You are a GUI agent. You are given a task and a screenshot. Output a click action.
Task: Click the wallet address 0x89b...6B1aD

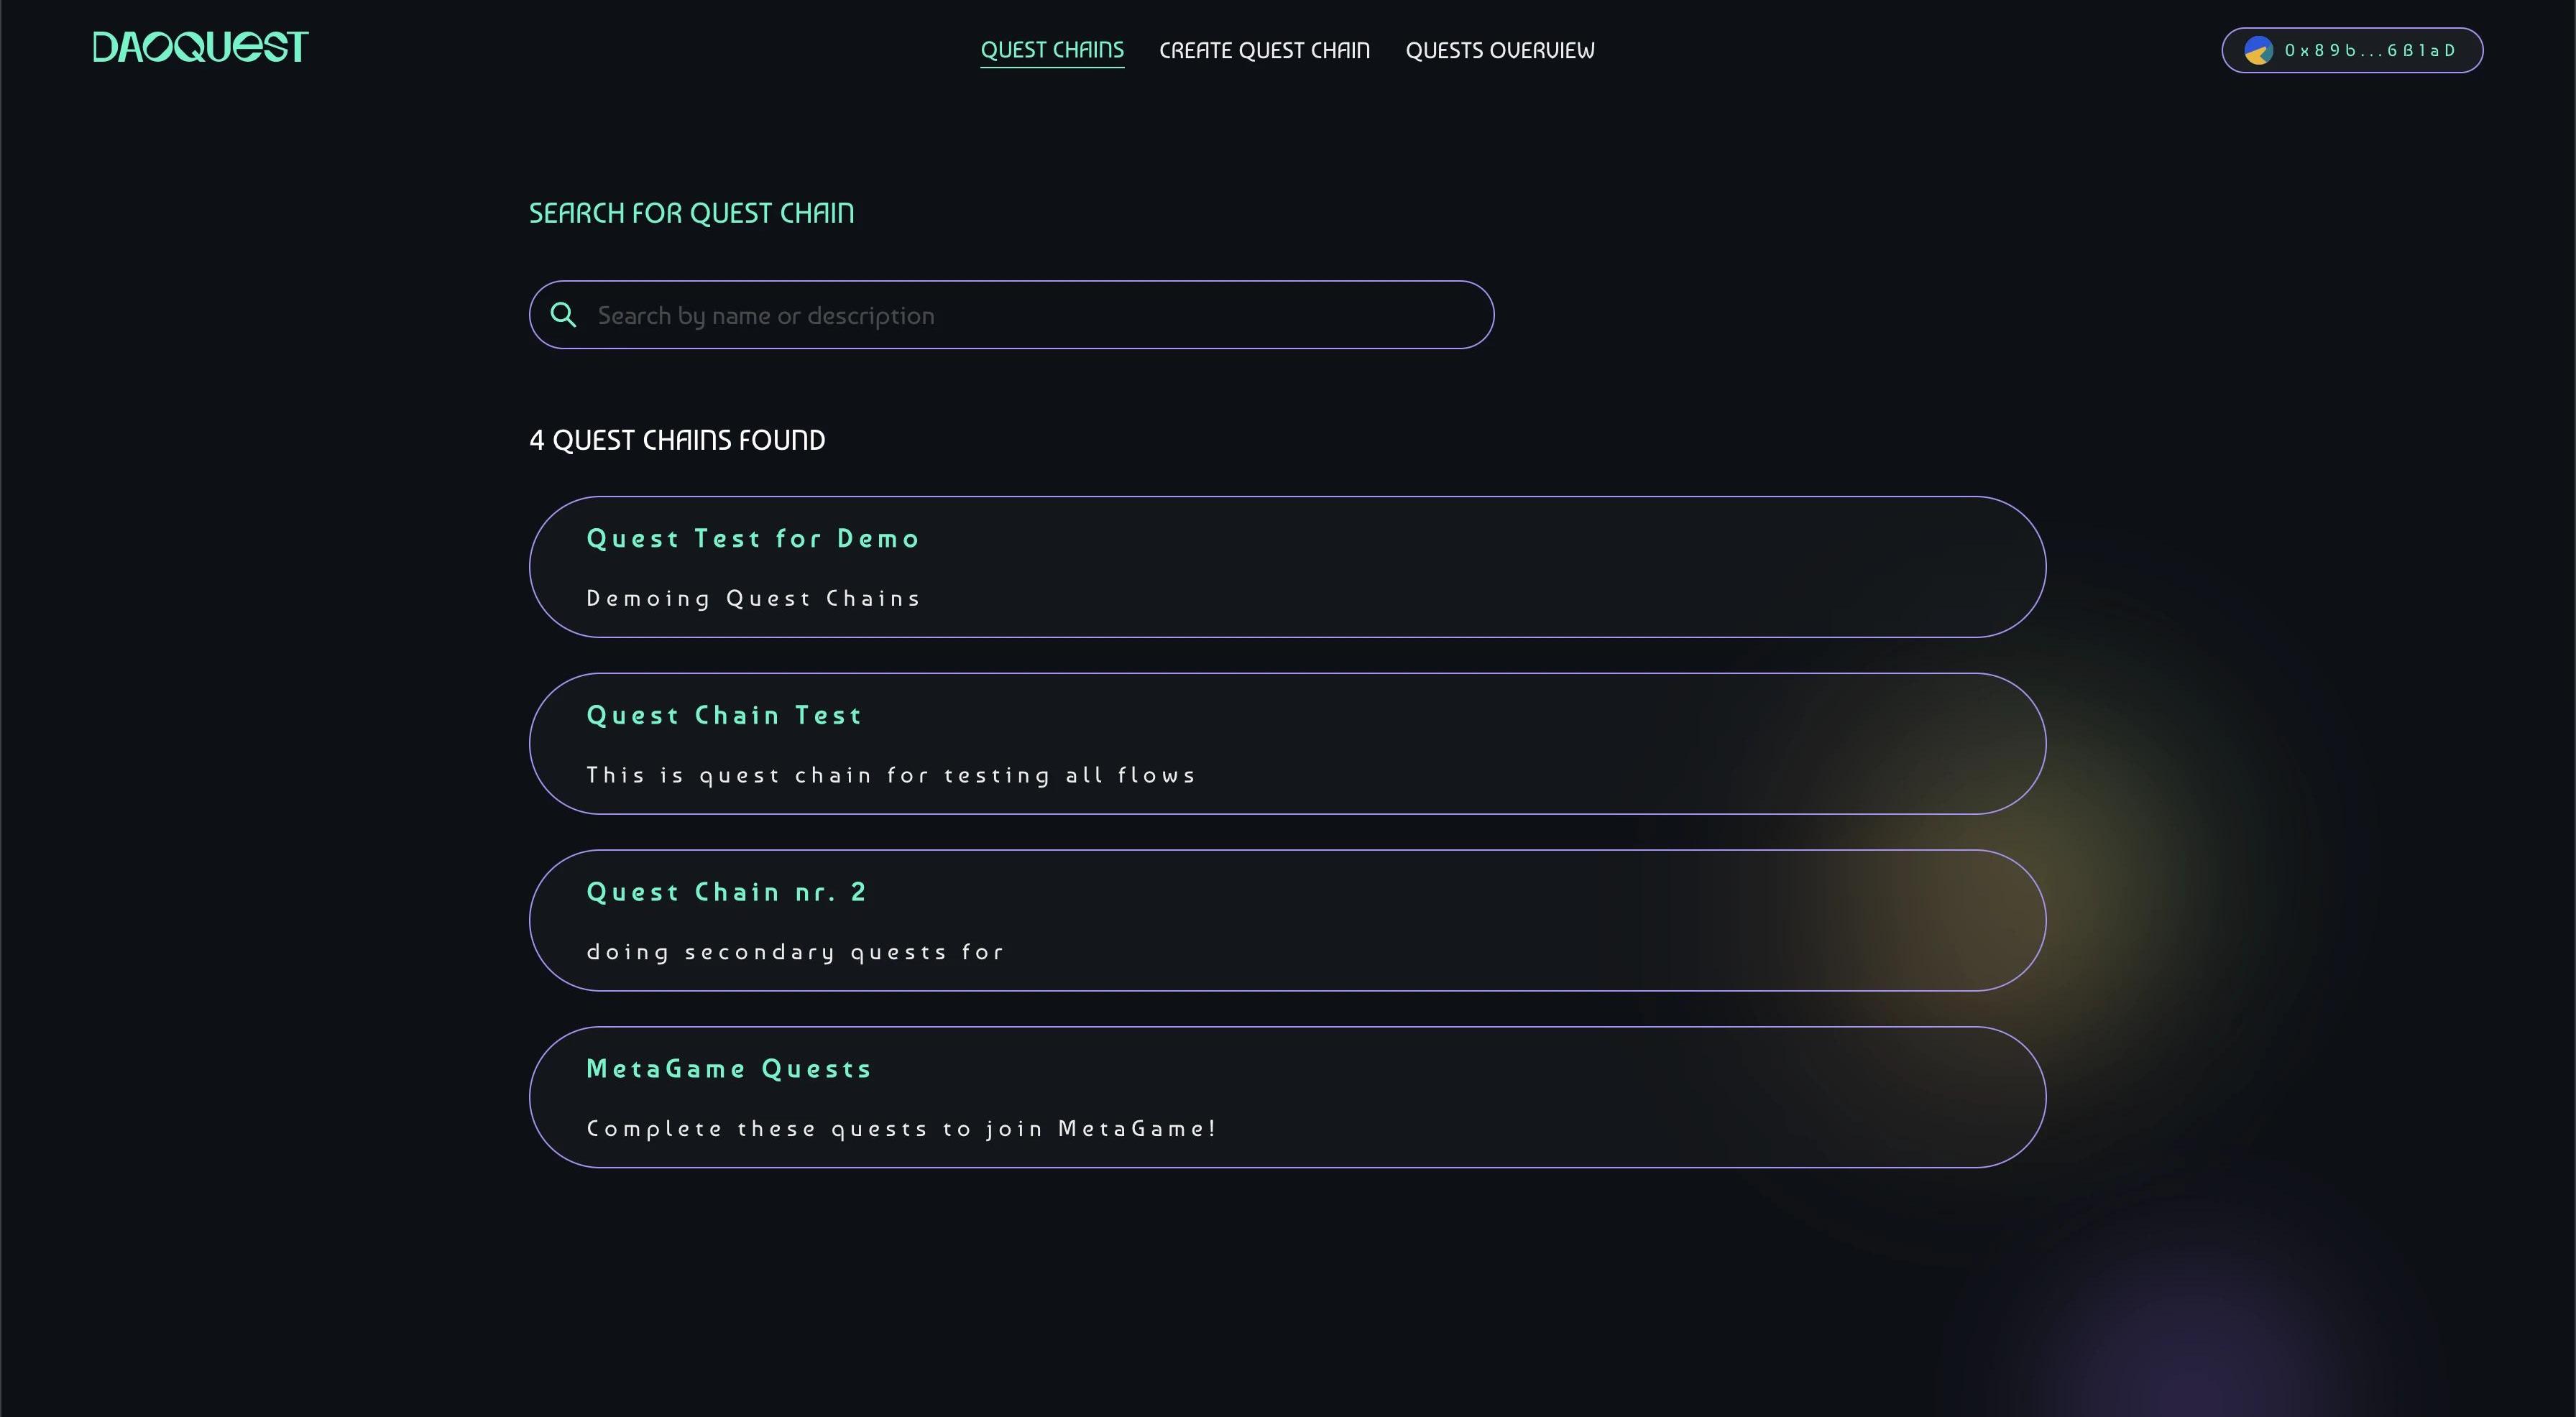coord(2370,51)
